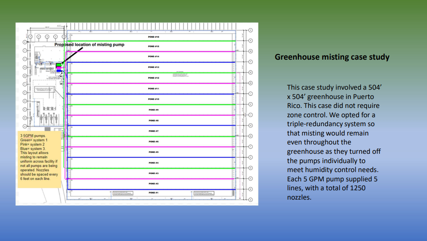Click 'Pink= system 2' in the legend

click(x=32, y=144)
